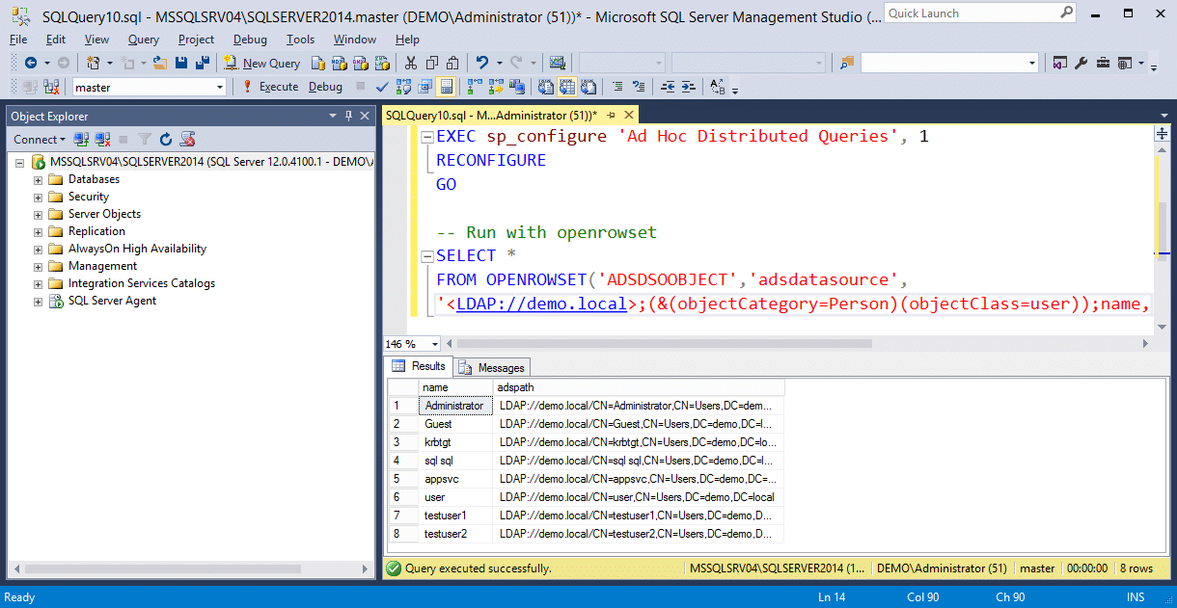Click Display Estimated Execution Plan icon
This screenshot has height=608, width=1177.
click(402, 87)
